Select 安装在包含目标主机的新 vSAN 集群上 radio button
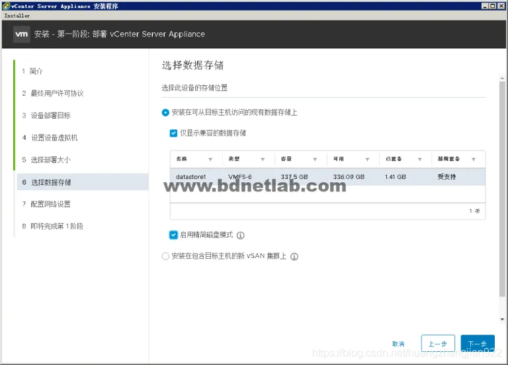This screenshot has height=365, width=508. (x=165, y=256)
